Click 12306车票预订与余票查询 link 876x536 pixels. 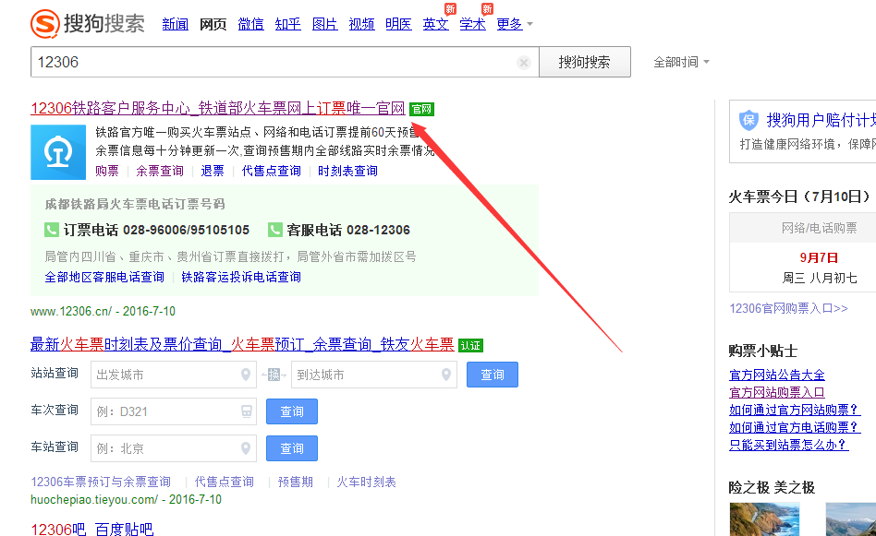point(101,482)
